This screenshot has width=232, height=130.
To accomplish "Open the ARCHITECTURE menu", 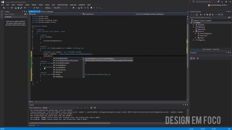I will click(x=62, y=5).
